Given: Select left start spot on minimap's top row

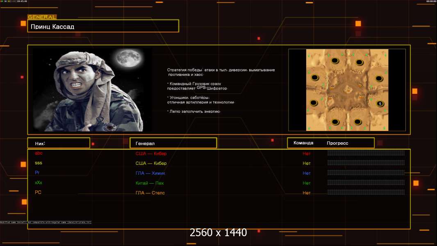Looking at the screenshot, I should [x=335, y=61].
